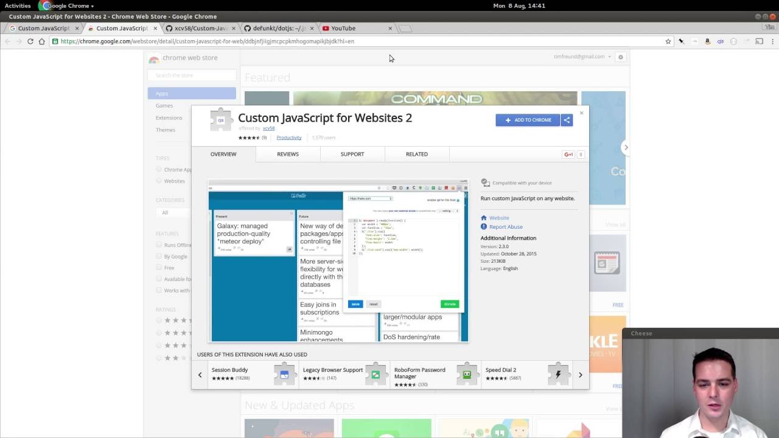Reload the current page
The image size is (779, 438).
30,41
